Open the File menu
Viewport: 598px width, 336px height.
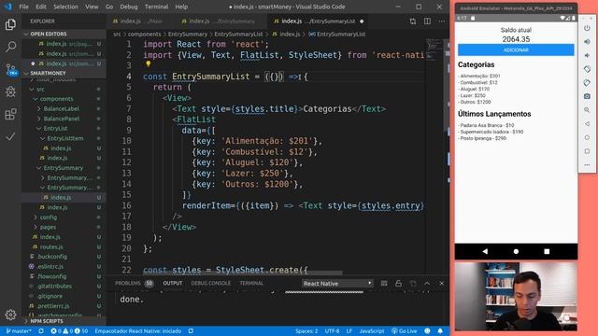[x=23, y=7]
